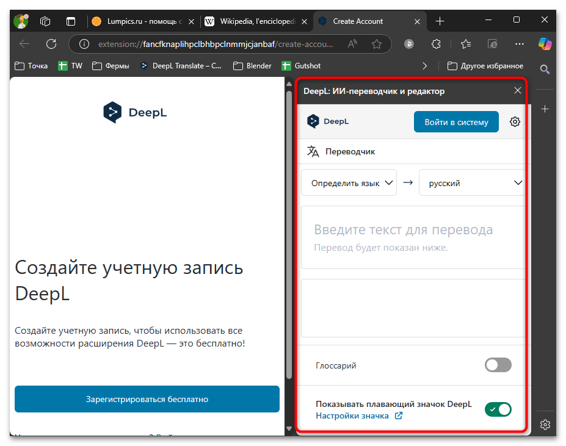
Task: Toggle the vertical tabs icon
Action: 71,21
